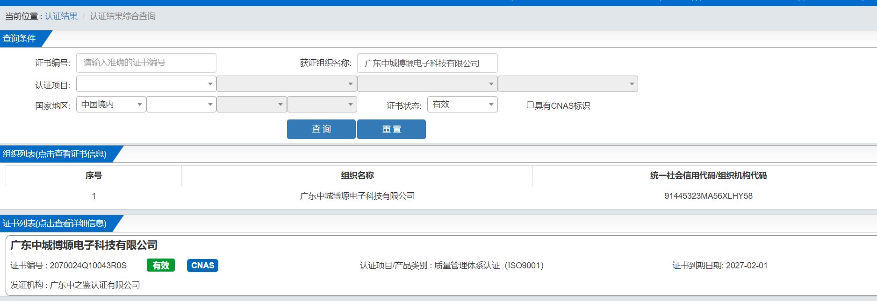
Task: Click the 获证组织名称 input field
Action: coord(427,63)
